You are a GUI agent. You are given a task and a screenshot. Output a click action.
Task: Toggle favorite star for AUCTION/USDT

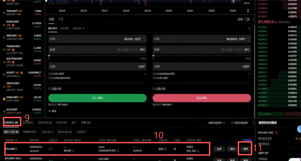pos(4,62)
